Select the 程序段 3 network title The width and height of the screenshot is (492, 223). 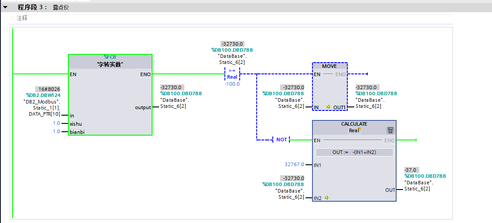pyautogui.click(x=32, y=7)
